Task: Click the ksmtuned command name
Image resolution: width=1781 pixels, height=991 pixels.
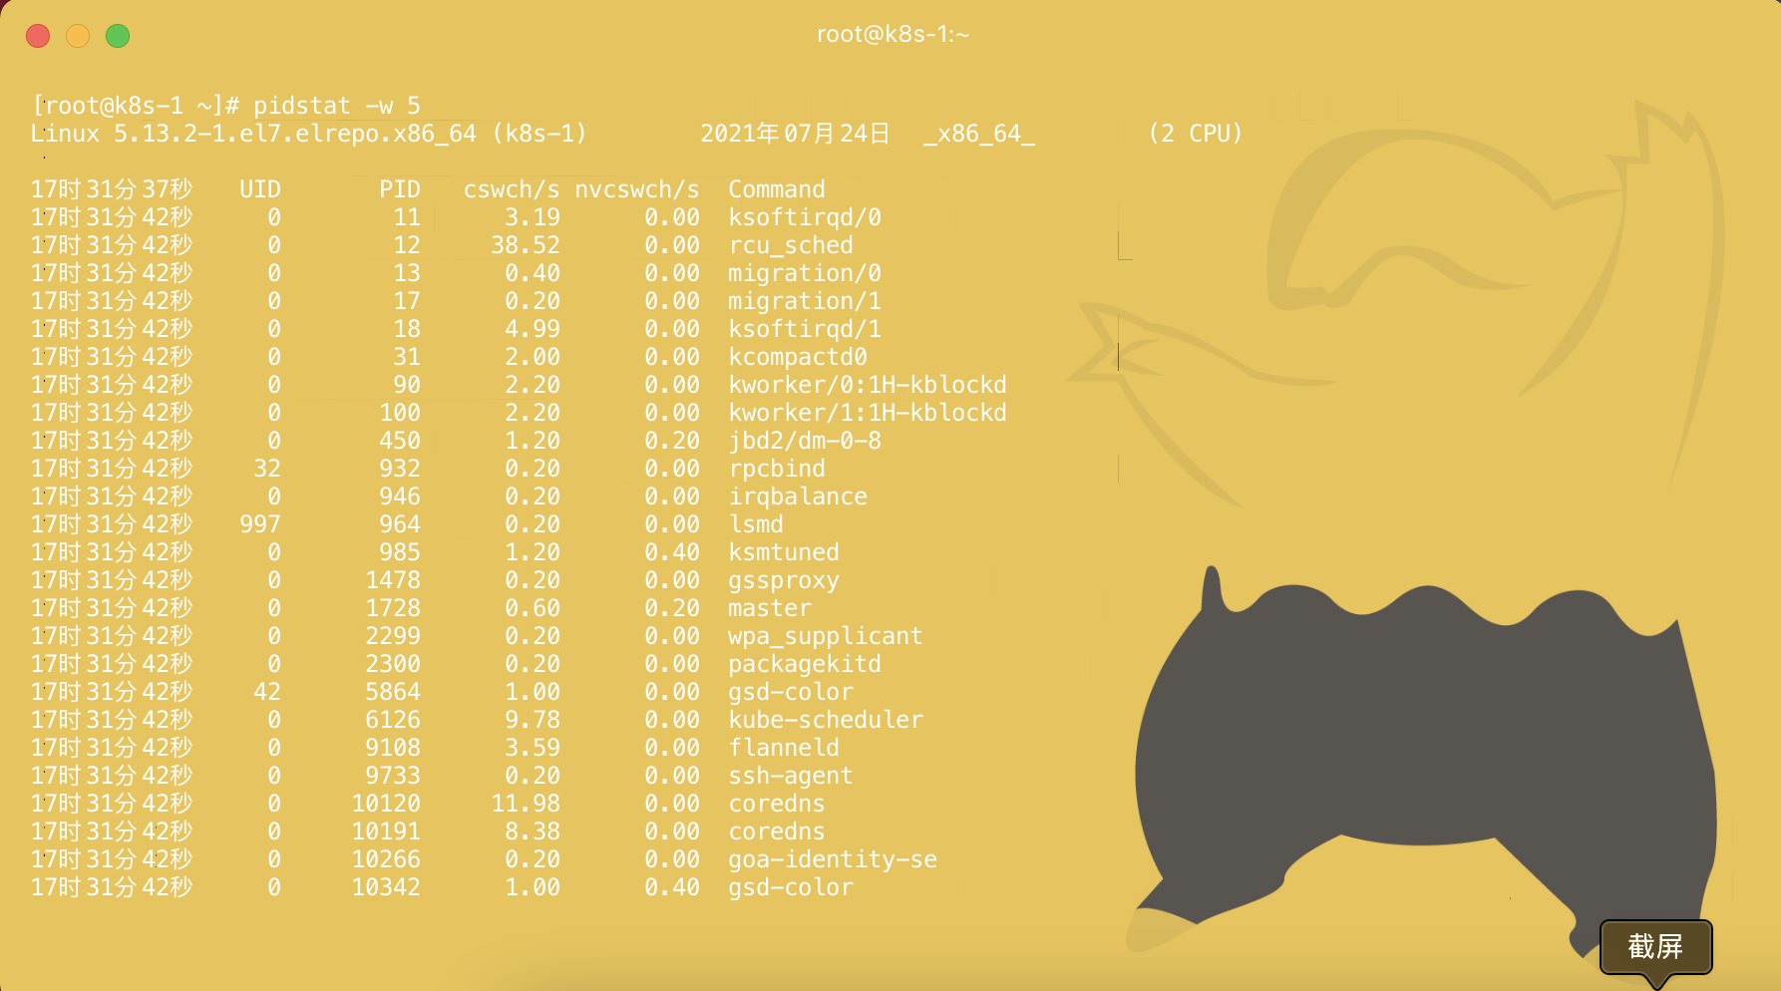Action: (x=784, y=552)
